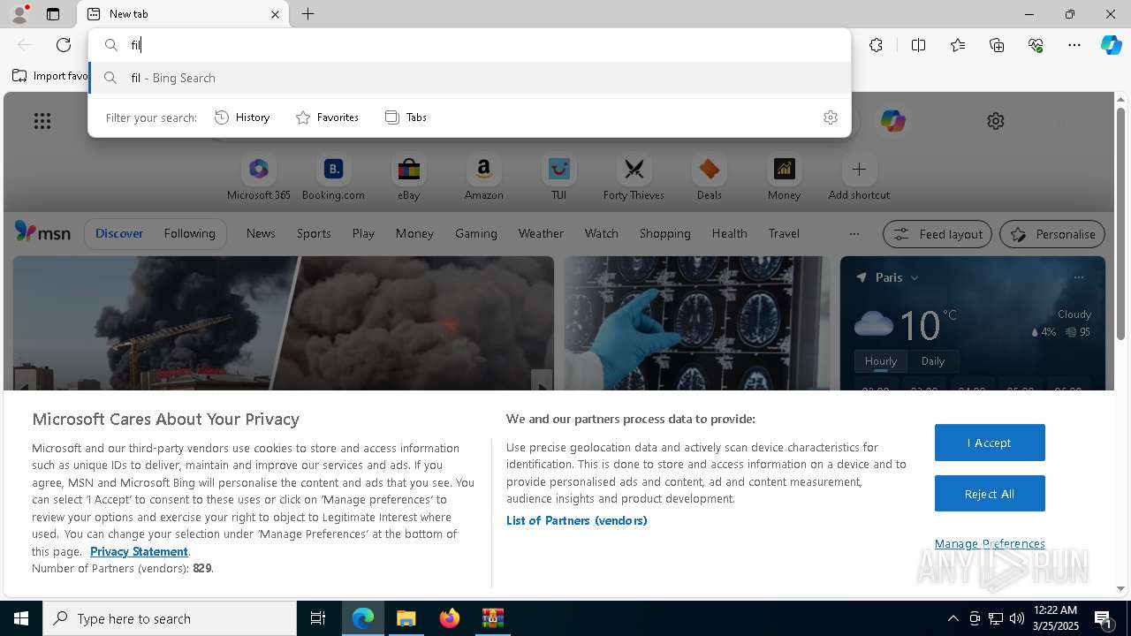Open search suggestion settings gear
Screen dimensions: 1131x636
pos(831,117)
